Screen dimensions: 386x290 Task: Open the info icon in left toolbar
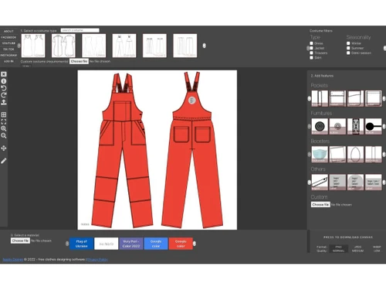pyautogui.click(x=4, y=81)
